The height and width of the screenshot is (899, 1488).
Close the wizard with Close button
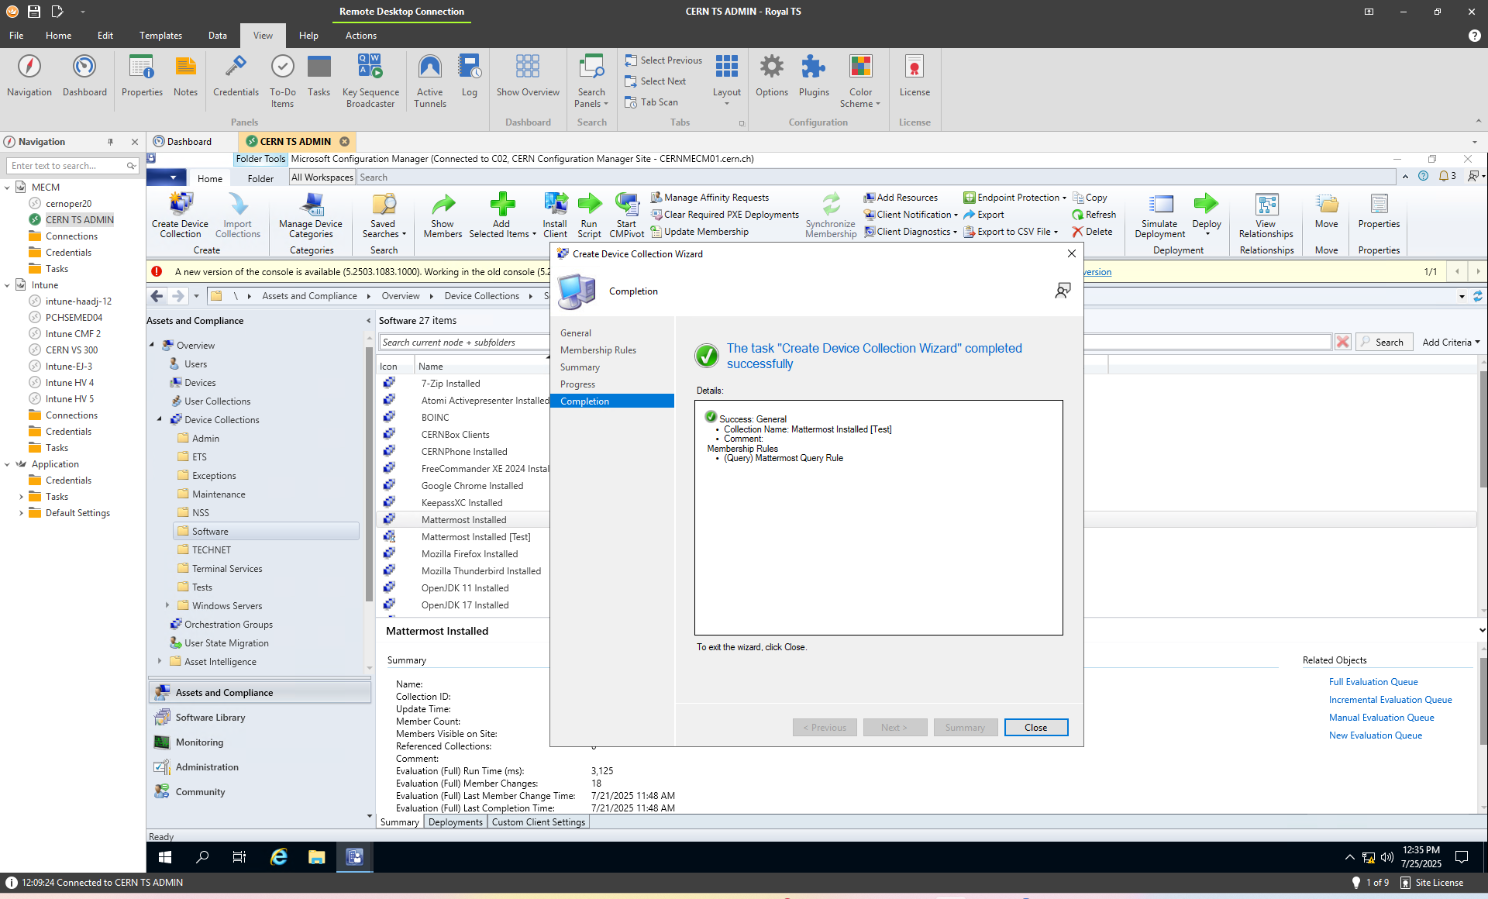(x=1035, y=727)
